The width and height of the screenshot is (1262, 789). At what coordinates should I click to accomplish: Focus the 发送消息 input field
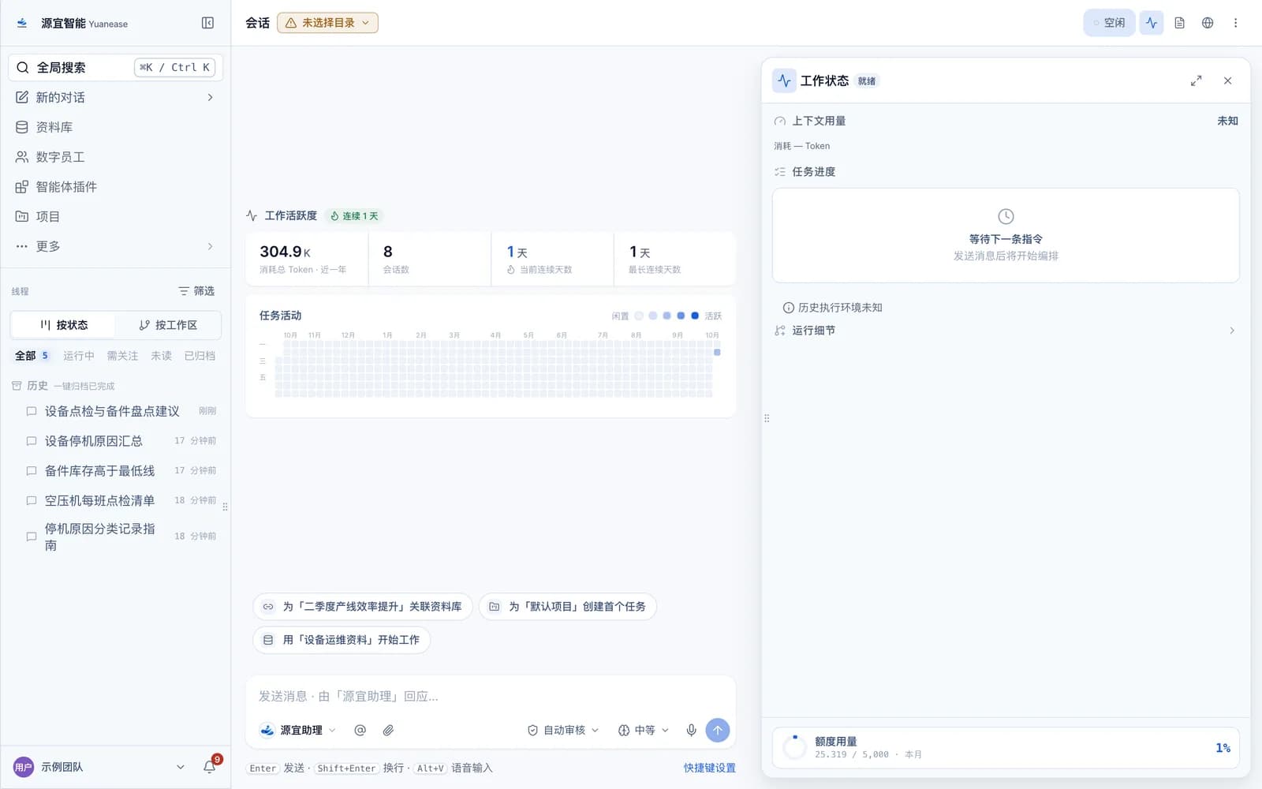pos(491,696)
